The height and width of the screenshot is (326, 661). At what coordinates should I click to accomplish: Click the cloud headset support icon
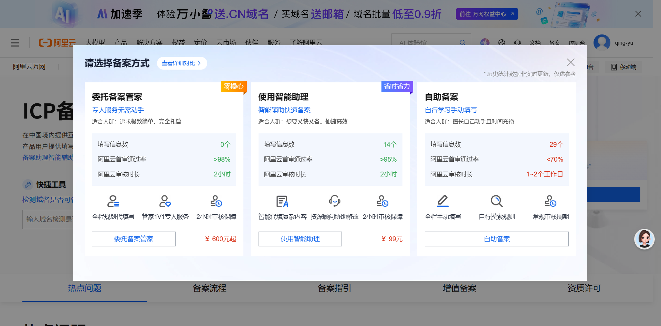click(517, 43)
